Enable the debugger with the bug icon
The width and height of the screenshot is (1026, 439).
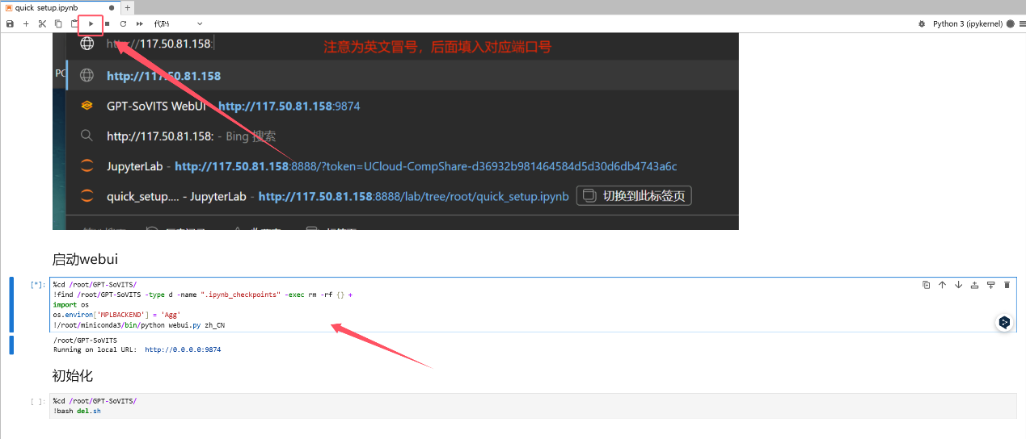pos(922,24)
